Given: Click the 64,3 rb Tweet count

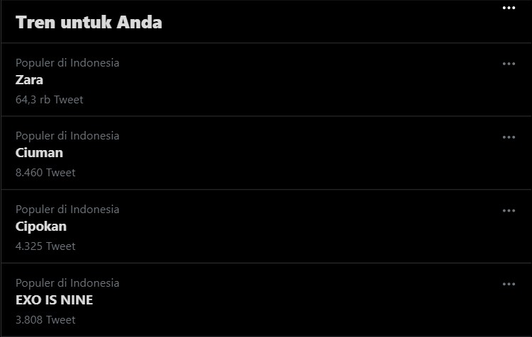Looking at the screenshot, I should (x=50, y=100).
